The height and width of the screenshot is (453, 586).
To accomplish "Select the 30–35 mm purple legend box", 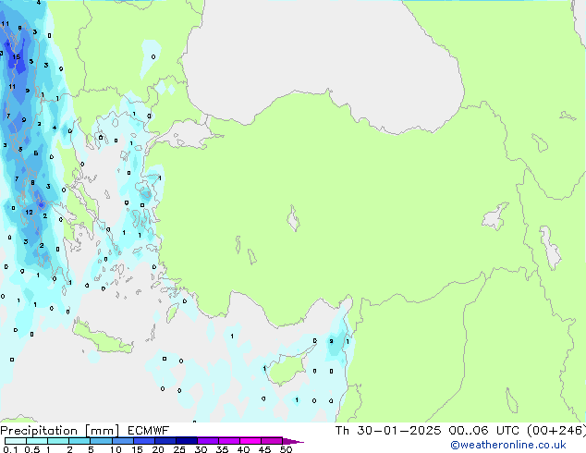I will coord(207,441).
